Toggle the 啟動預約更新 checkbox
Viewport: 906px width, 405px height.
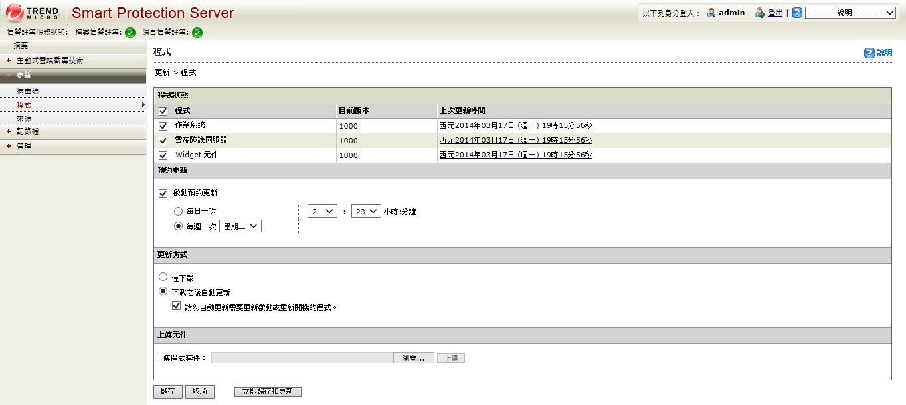pyautogui.click(x=163, y=193)
